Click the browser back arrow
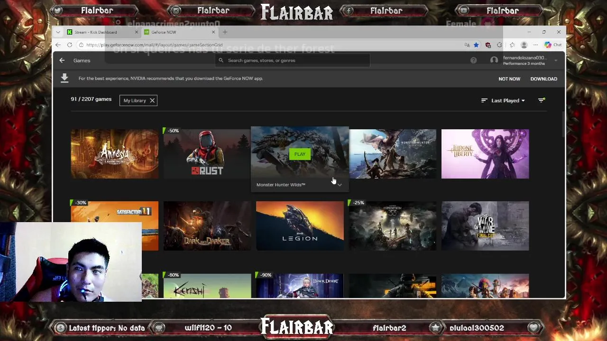The height and width of the screenshot is (341, 607). tap(58, 45)
